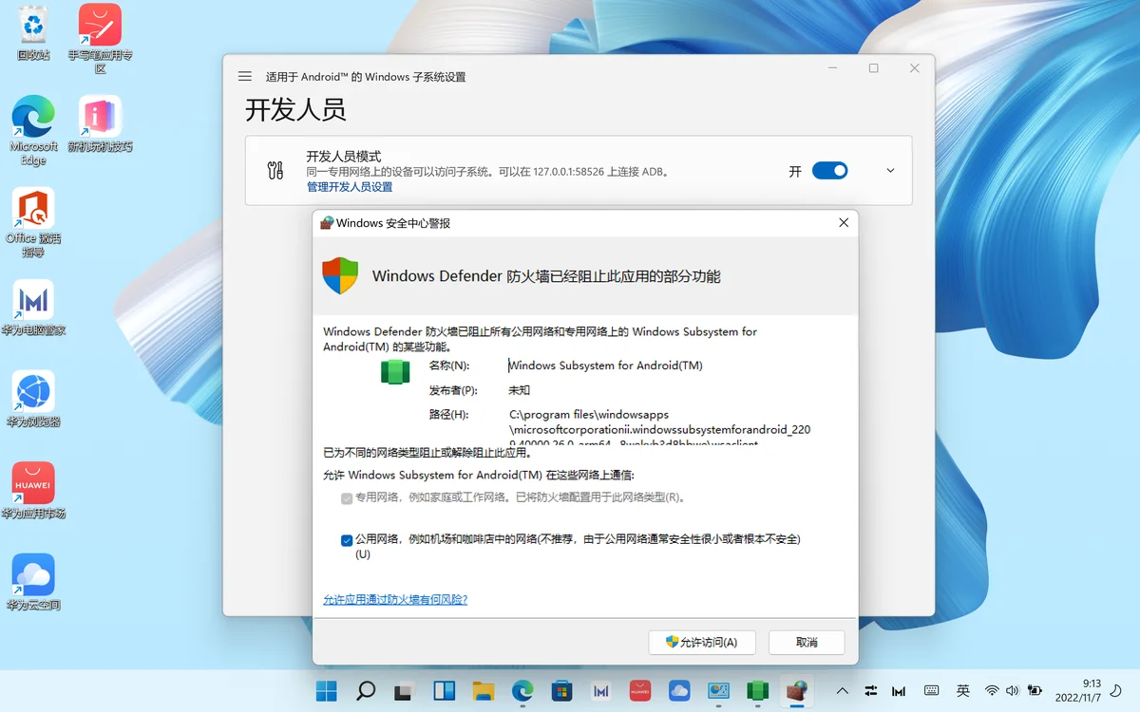Open the taskbar app with the picture-frame icon

[x=718, y=691]
